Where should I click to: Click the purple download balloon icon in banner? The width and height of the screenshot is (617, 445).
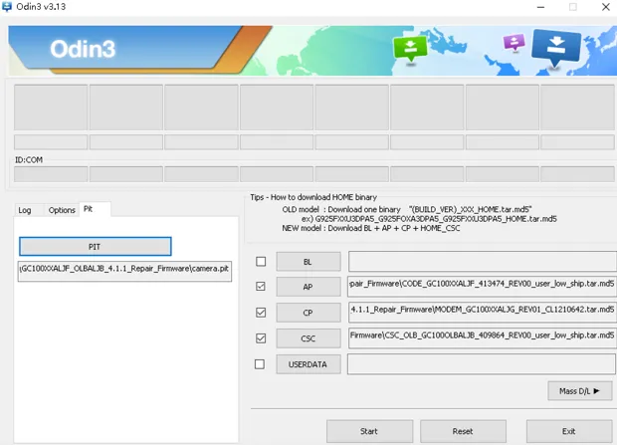click(x=514, y=42)
